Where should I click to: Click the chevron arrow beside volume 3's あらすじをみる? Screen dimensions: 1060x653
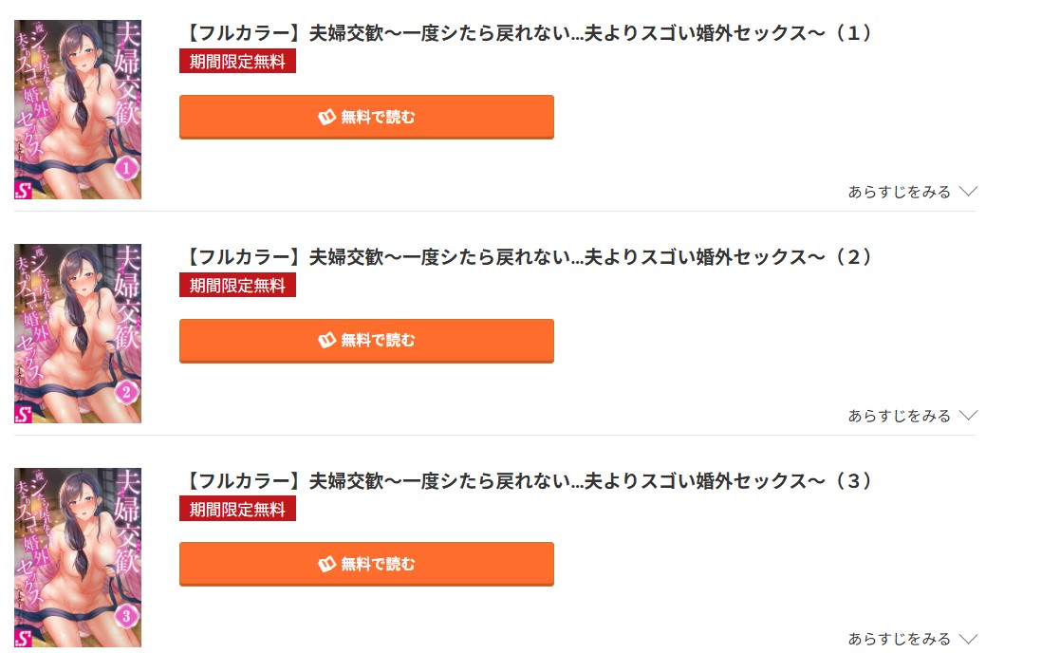pyautogui.click(x=968, y=639)
